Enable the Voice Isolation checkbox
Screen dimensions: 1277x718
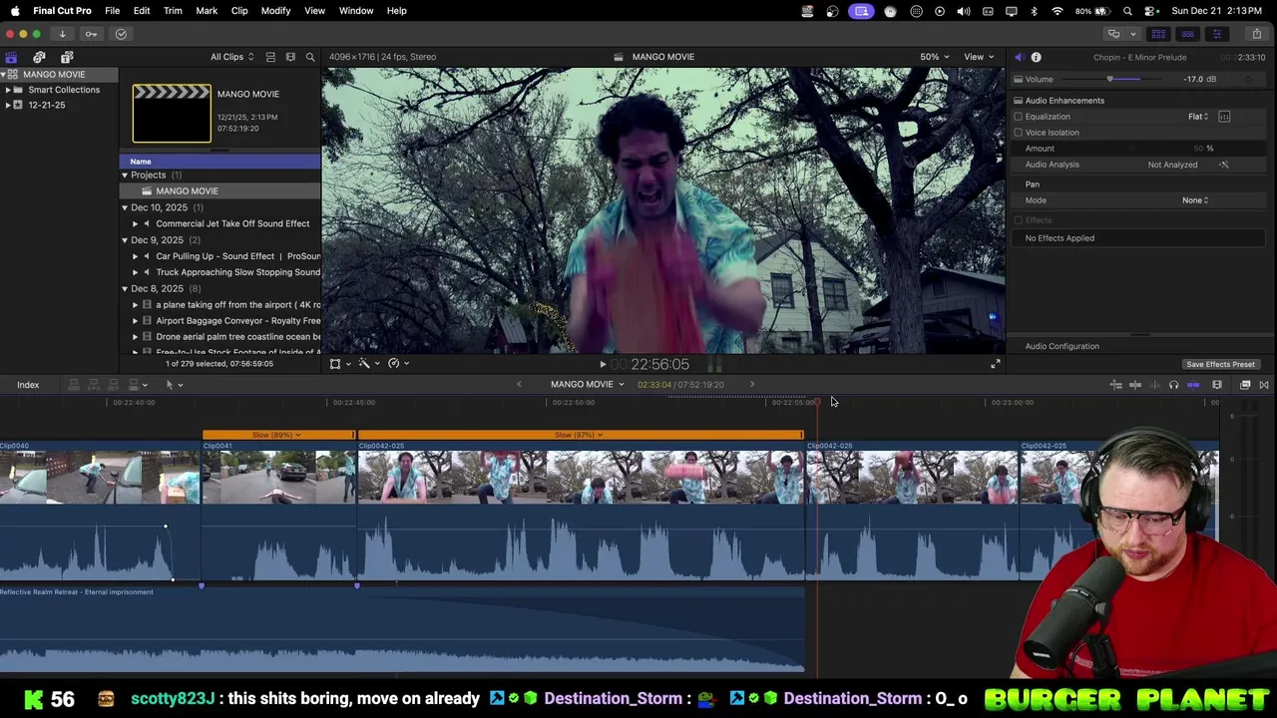1019,133
